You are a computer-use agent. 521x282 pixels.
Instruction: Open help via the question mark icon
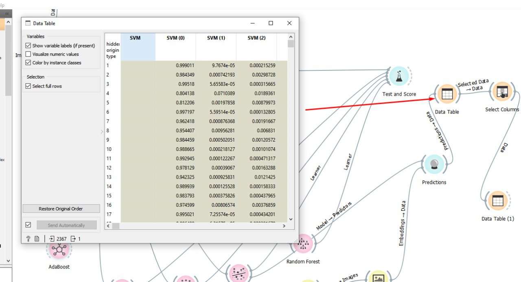(x=28, y=239)
